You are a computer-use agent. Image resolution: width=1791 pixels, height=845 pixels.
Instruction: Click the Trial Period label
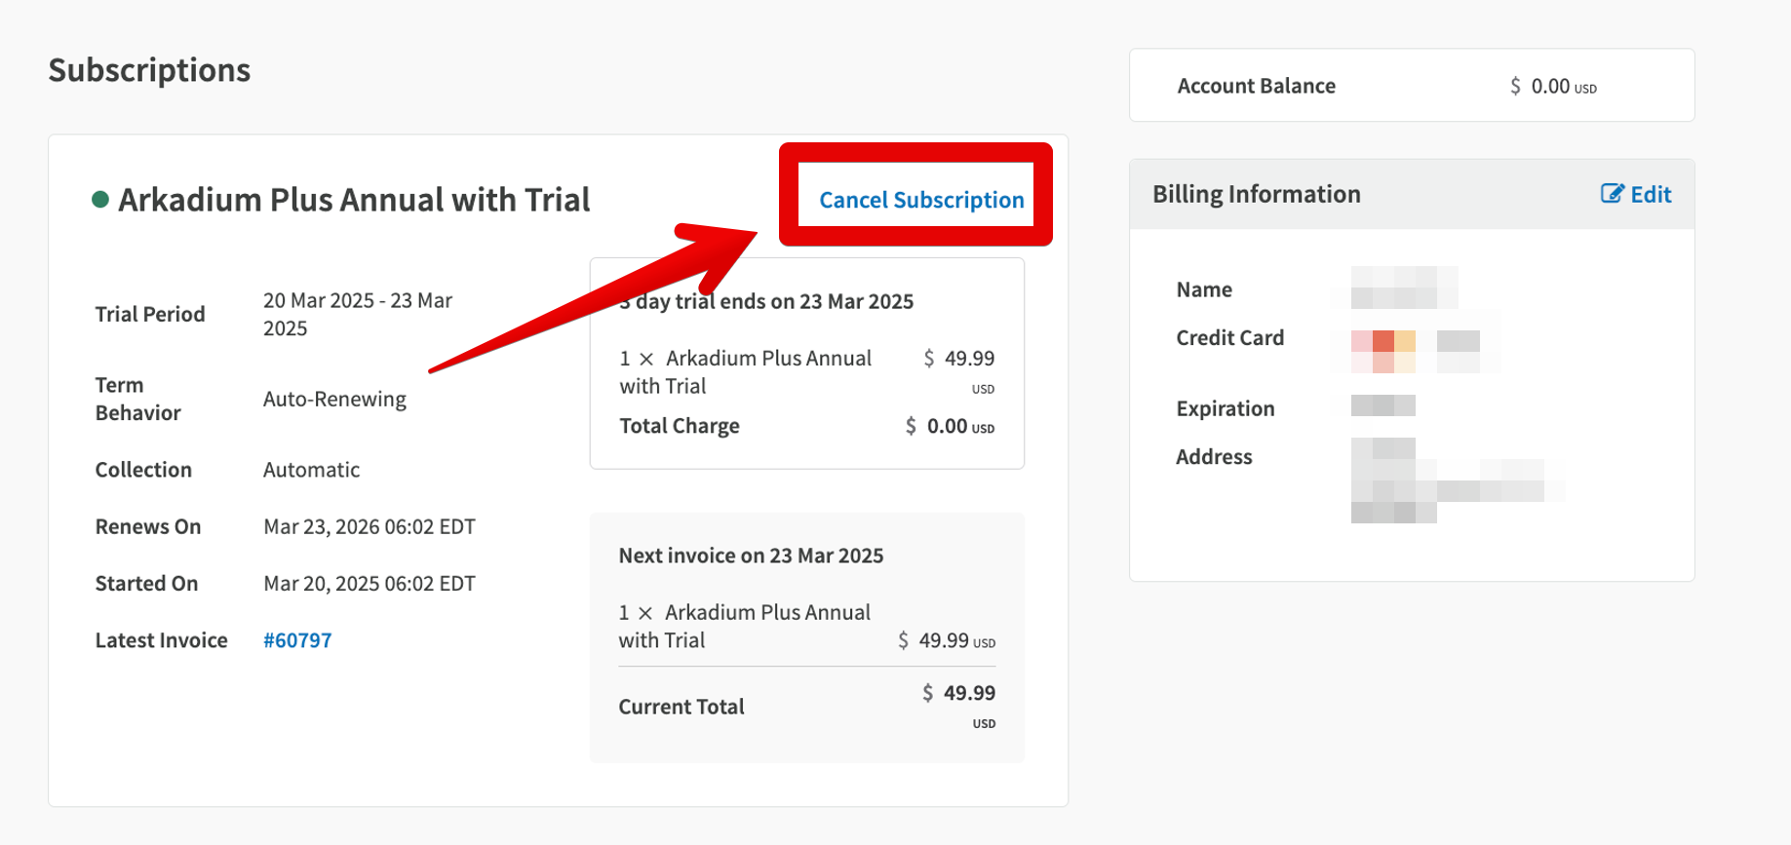pyautogui.click(x=150, y=314)
